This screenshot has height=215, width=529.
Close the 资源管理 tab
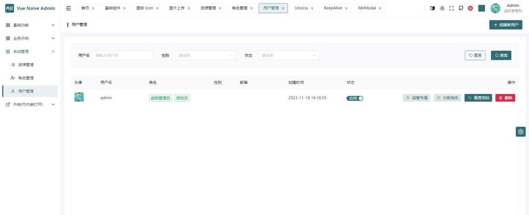click(x=220, y=8)
